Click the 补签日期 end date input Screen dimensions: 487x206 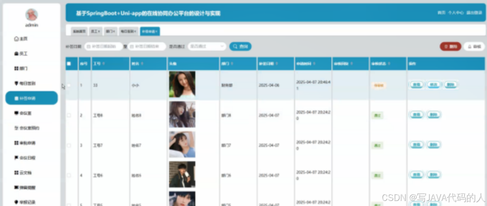[147, 46]
